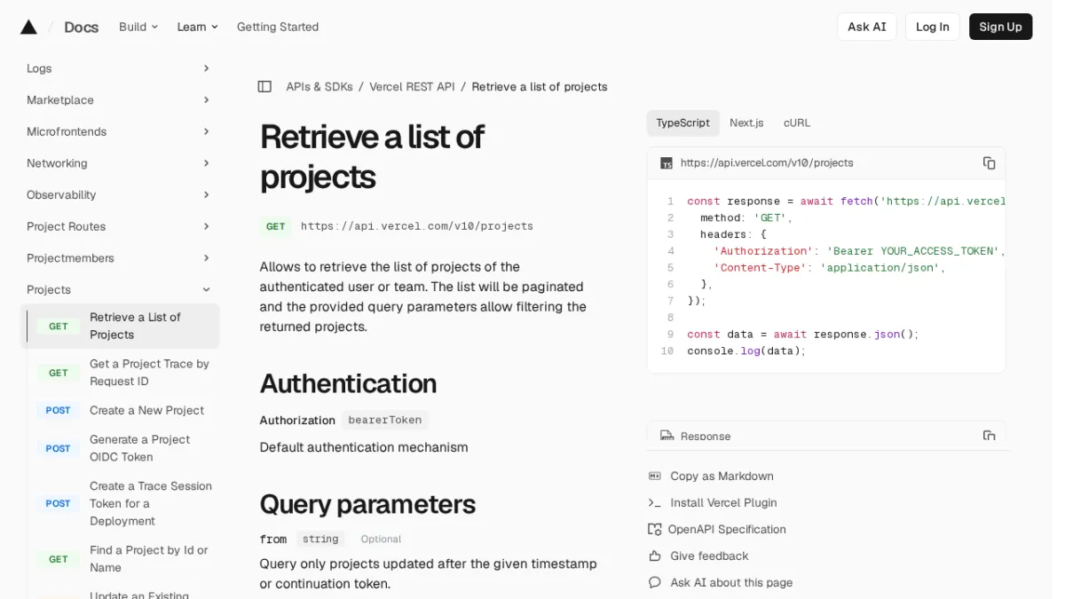
Task: Click Give feedback link
Action: point(709,556)
